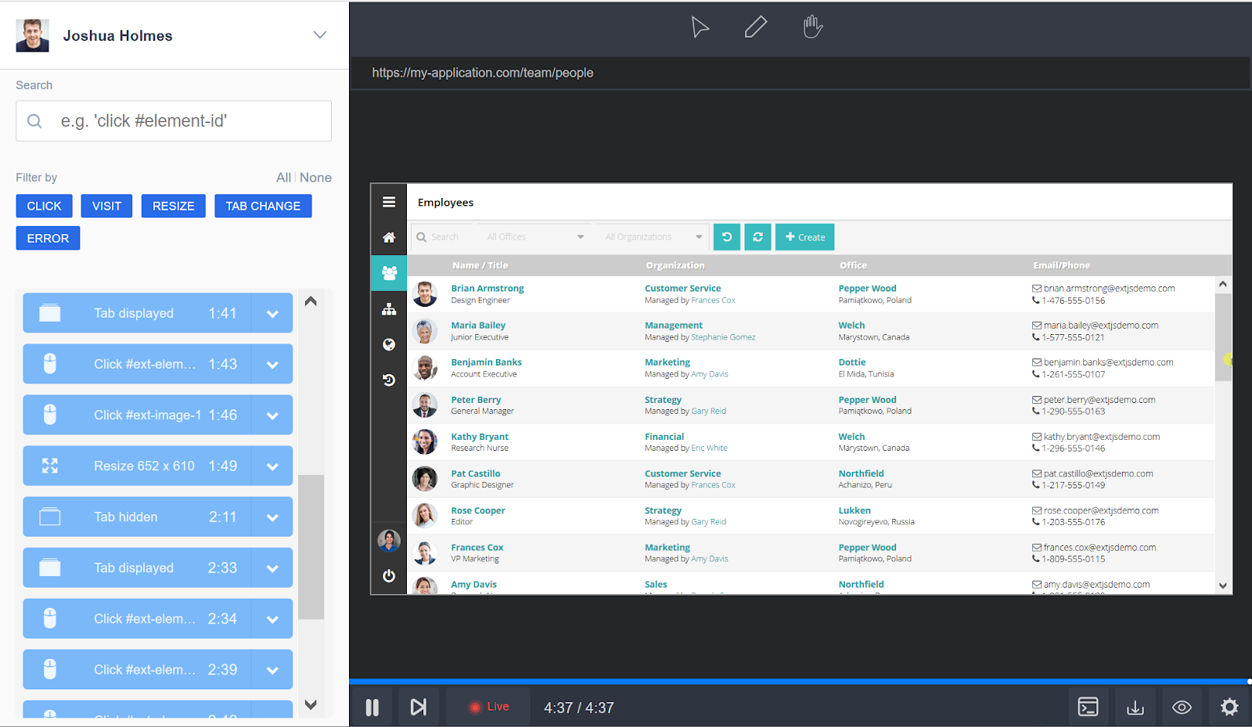Click the undo button in employee toolbar
This screenshot has height=727, width=1252.
tap(727, 237)
